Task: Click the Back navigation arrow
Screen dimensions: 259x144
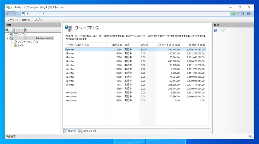Action: tap(8, 14)
